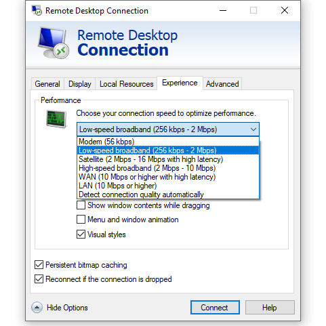326x326 pixels.
Task: Open the Advanced tab
Action: (222, 84)
